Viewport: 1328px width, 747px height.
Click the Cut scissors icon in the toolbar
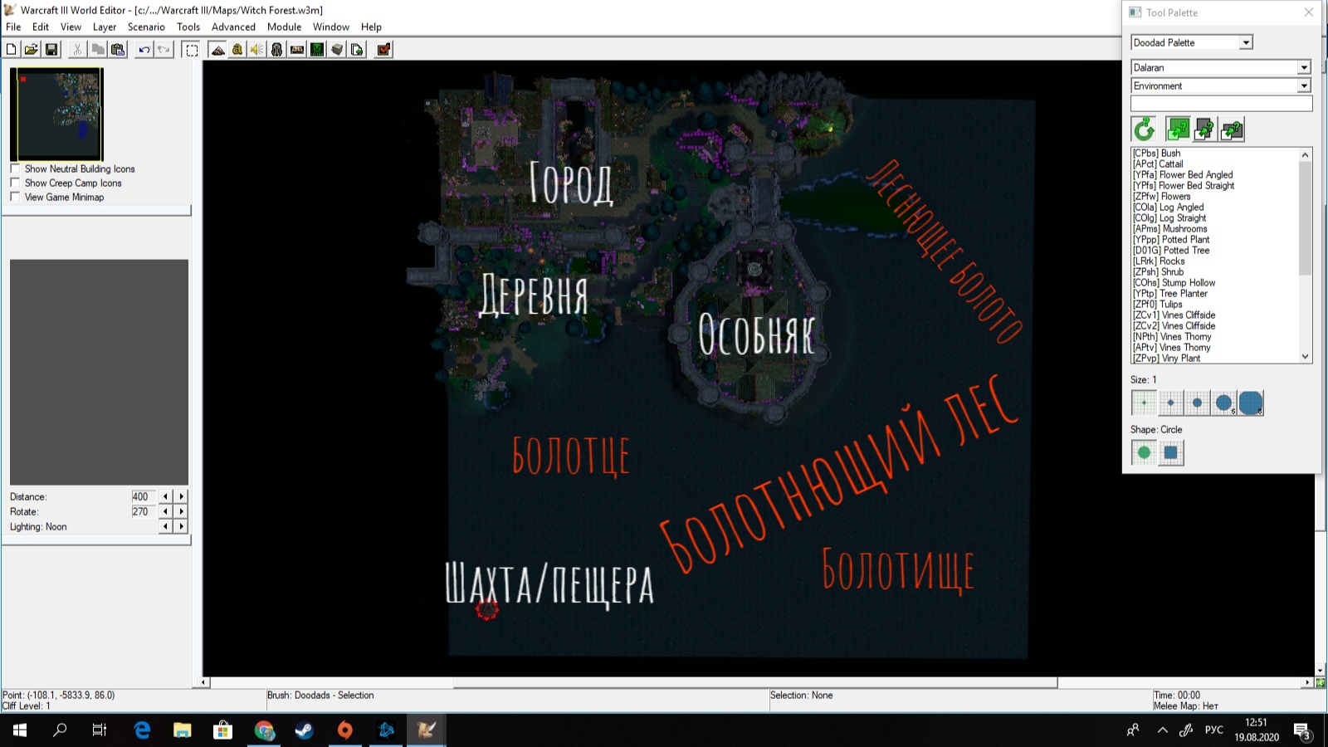(x=77, y=50)
